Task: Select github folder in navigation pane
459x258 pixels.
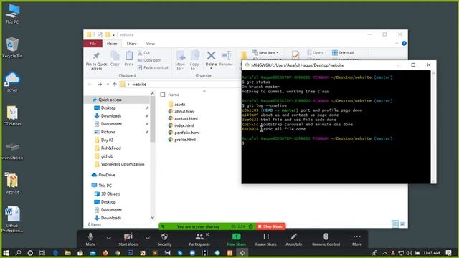Action: (x=107, y=156)
